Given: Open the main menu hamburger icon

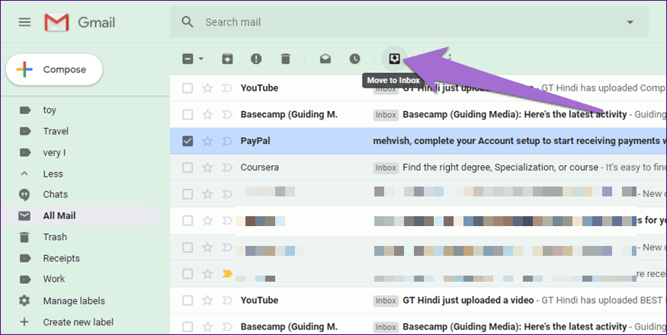Looking at the screenshot, I should point(24,22).
